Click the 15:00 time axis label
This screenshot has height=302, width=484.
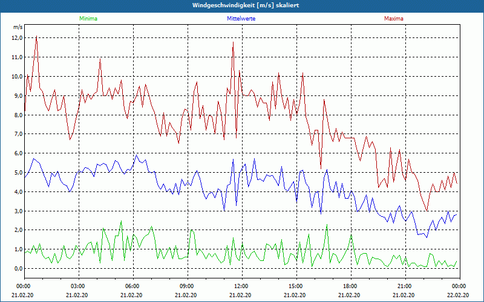coord(296,286)
